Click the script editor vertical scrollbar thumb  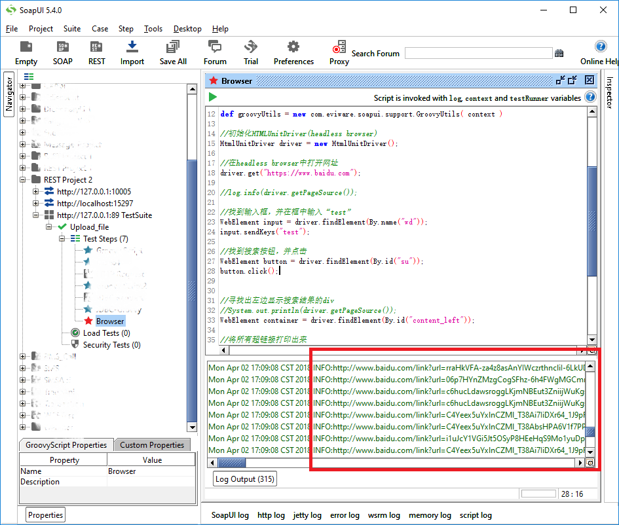tap(591, 221)
